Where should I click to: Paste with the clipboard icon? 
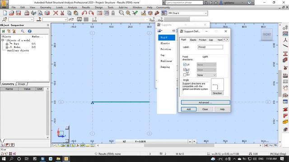point(76,13)
